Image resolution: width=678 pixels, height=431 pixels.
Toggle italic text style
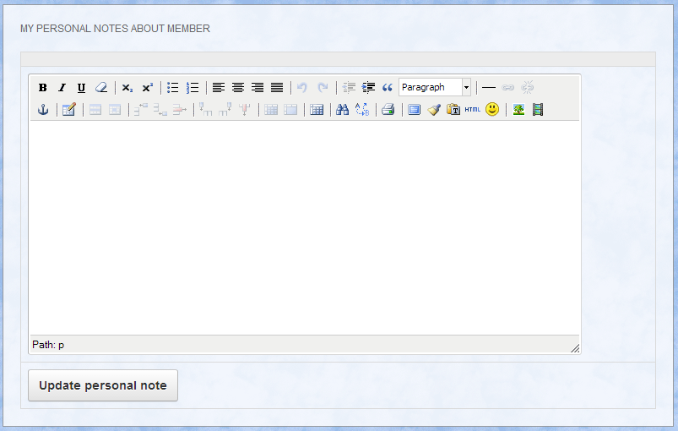[62, 88]
